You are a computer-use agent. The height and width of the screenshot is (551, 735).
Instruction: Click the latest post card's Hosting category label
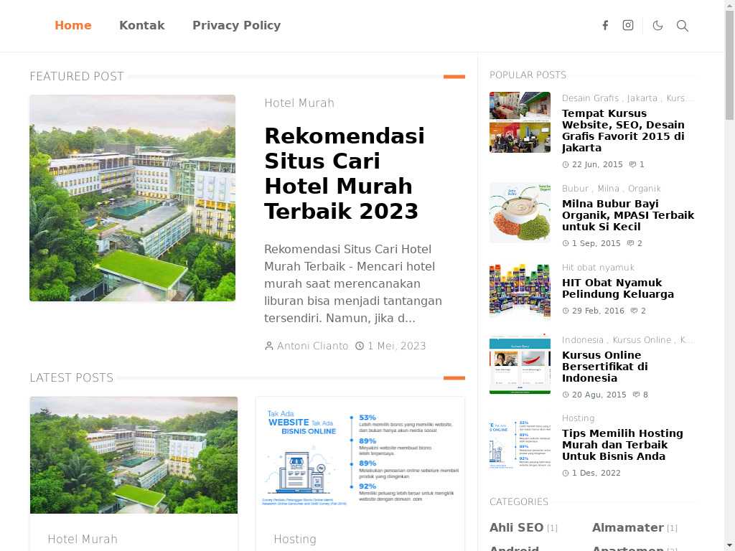click(x=295, y=540)
